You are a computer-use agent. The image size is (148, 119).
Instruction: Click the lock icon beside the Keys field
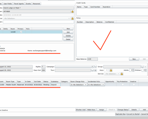(x=111, y=70)
